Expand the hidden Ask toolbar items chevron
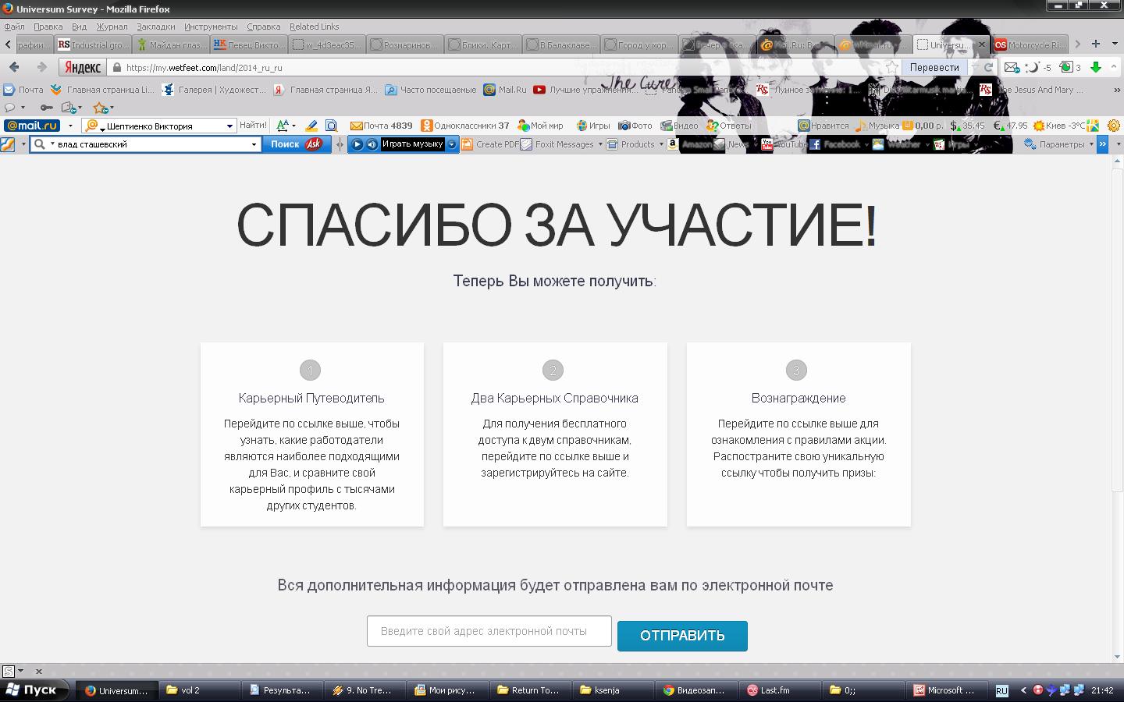The height and width of the screenshot is (702, 1124). (x=1102, y=144)
